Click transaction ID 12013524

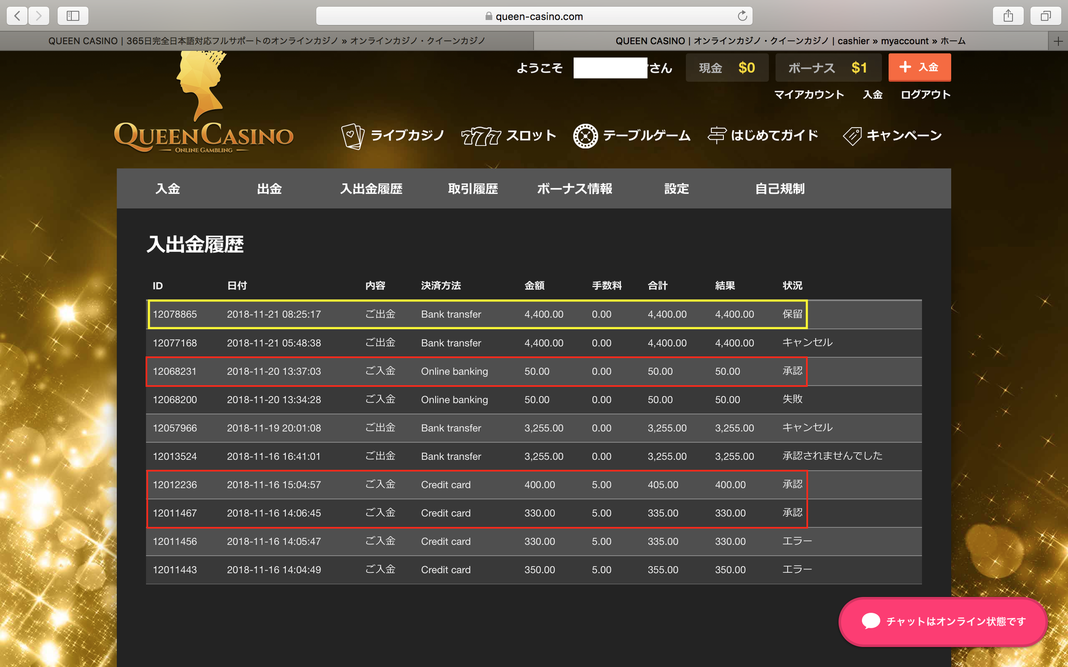(x=175, y=456)
